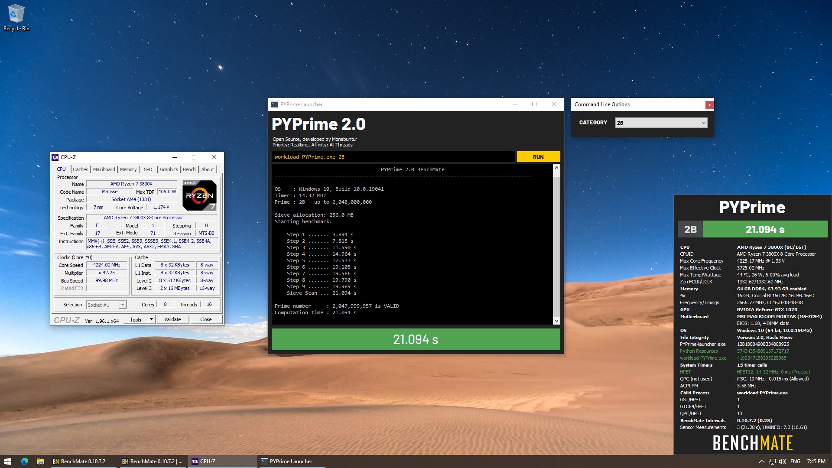Open the Recycle Bin desktop icon

16,17
